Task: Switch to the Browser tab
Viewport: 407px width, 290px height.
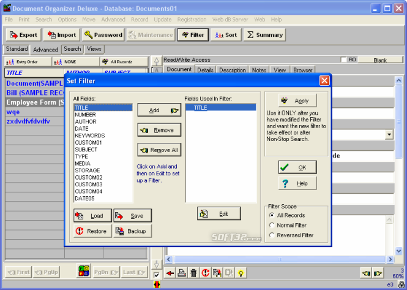Action: (303, 71)
